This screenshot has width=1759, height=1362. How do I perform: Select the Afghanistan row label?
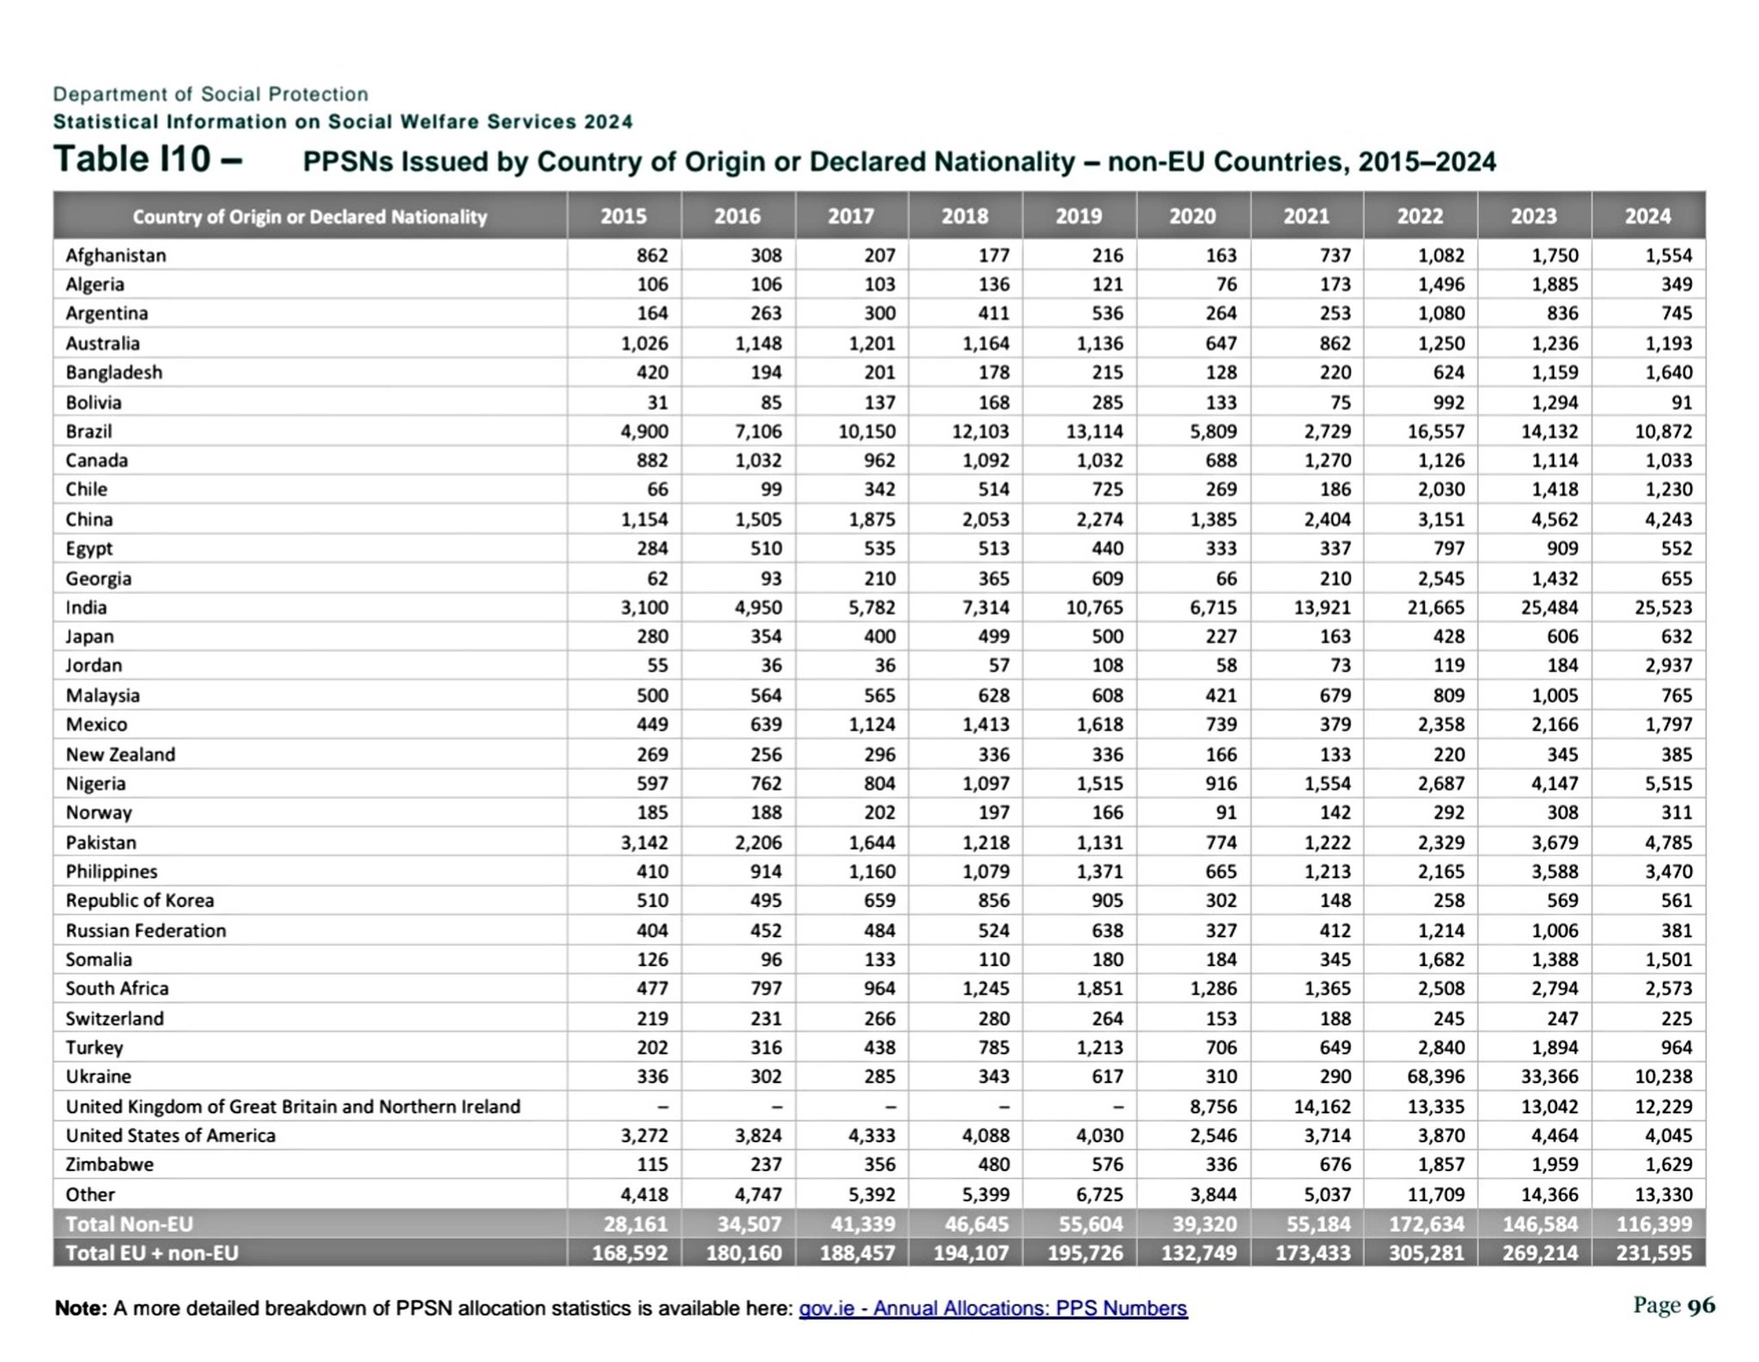(116, 255)
